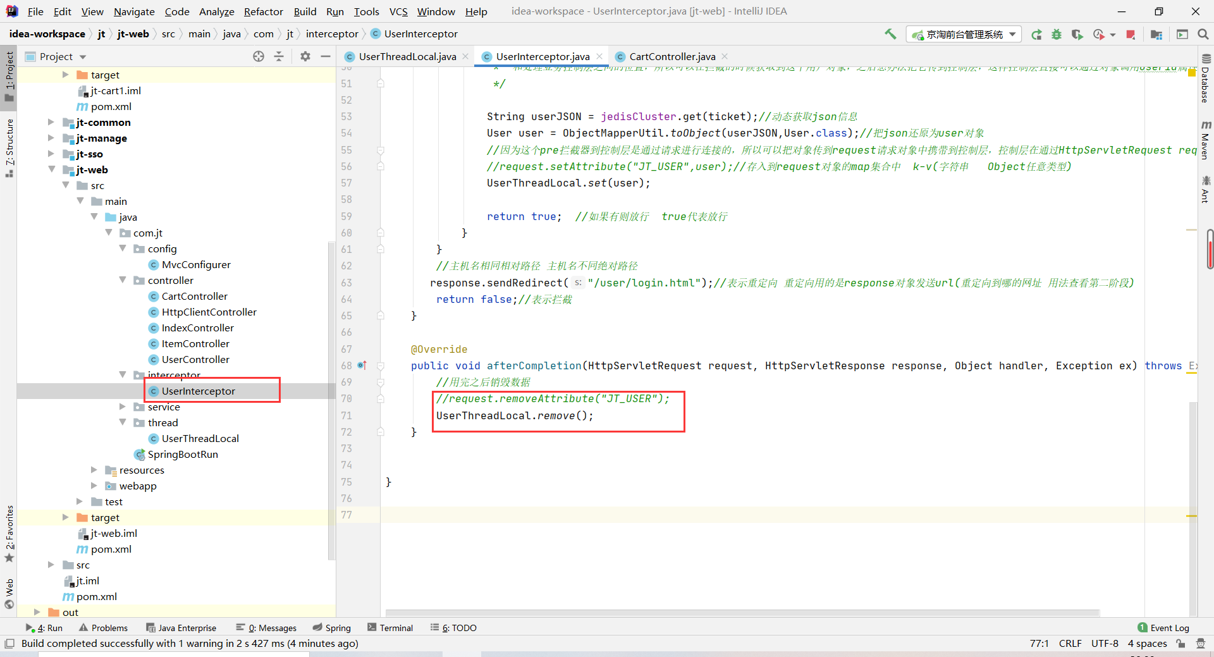Open the 4: Run tool window

click(x=44, y=628)
